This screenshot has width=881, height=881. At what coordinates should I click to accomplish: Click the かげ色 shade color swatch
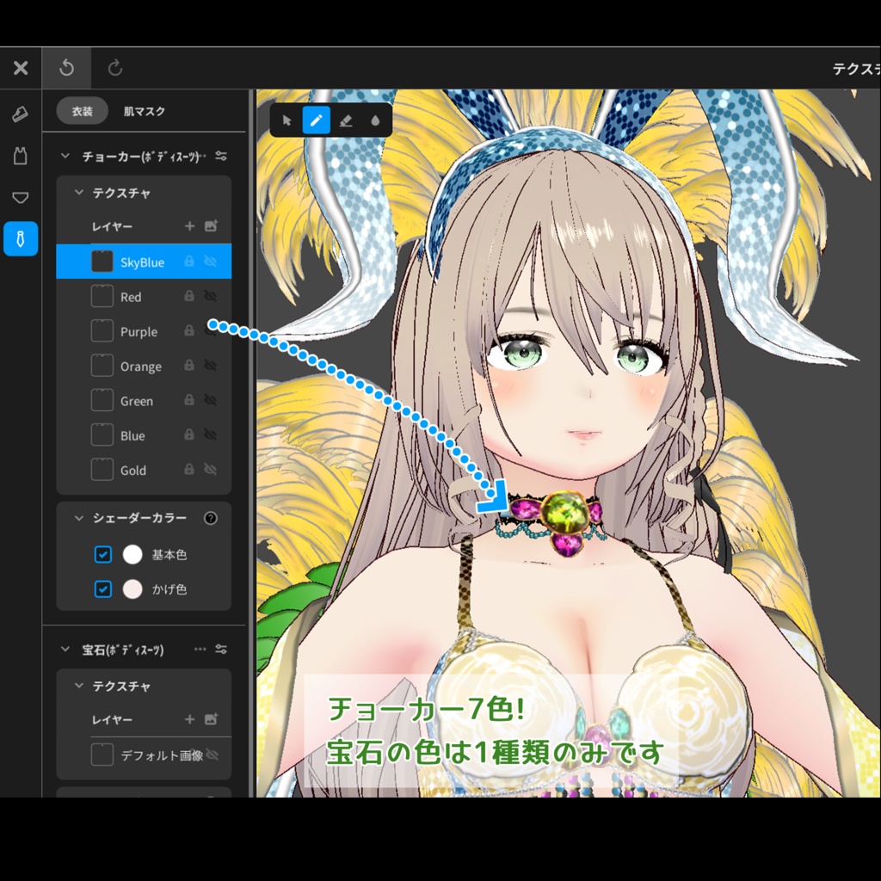[x=132, y=589]
